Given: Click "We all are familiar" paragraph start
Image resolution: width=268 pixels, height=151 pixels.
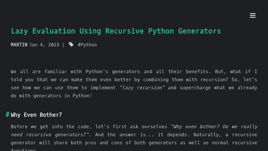Looking at the screenshot, I should [37, 71].
